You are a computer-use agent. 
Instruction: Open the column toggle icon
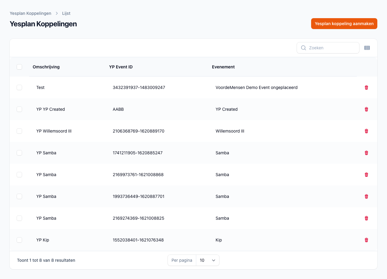[367, 48]
